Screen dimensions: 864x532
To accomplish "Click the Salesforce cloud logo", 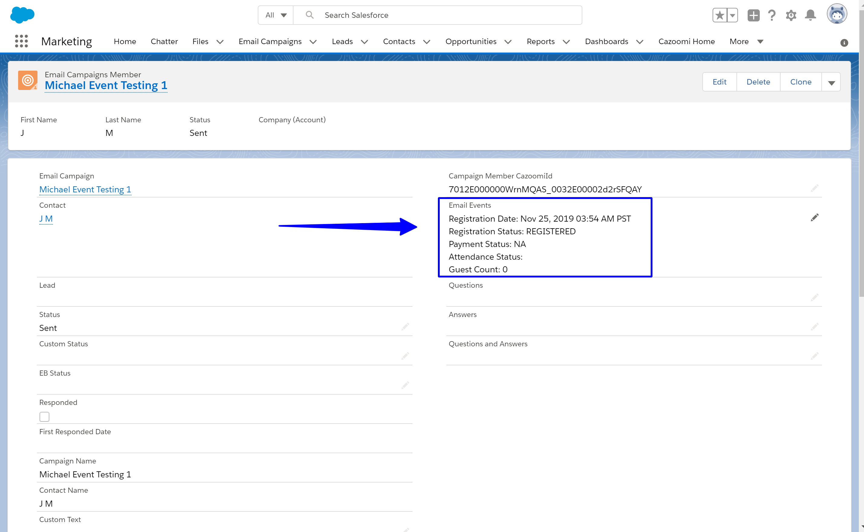I will point(22,15).
